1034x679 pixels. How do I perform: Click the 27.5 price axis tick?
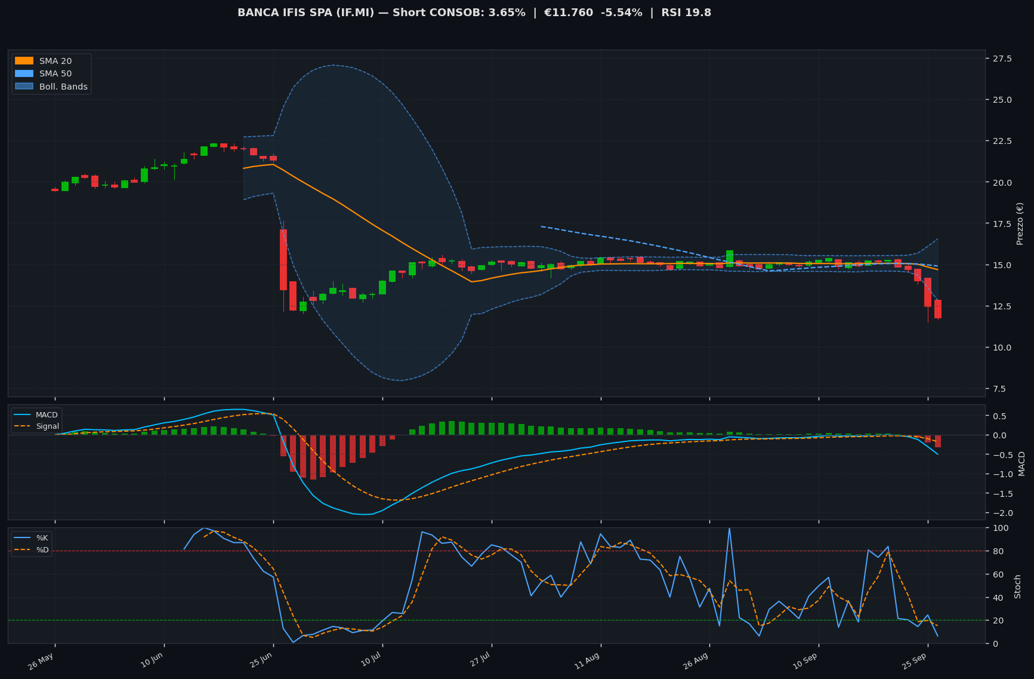(x=1002, y=59)
